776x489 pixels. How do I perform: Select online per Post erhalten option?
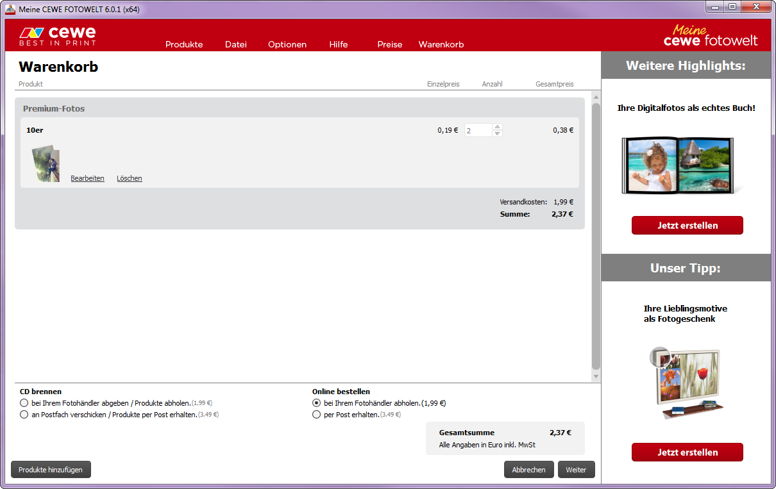[x=316, y=415]
